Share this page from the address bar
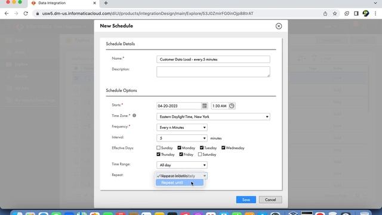Image resolution: width=382 pixels, height=215 pixels. 325,14
